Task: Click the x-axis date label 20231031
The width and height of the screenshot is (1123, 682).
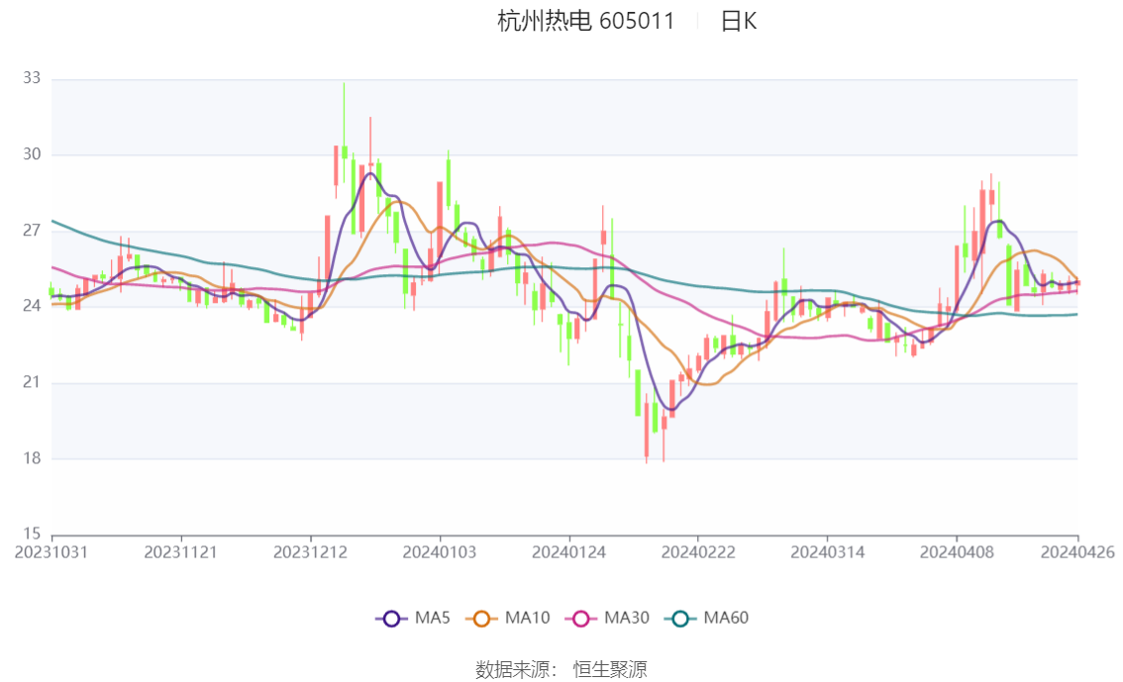Action: point(51,552)
